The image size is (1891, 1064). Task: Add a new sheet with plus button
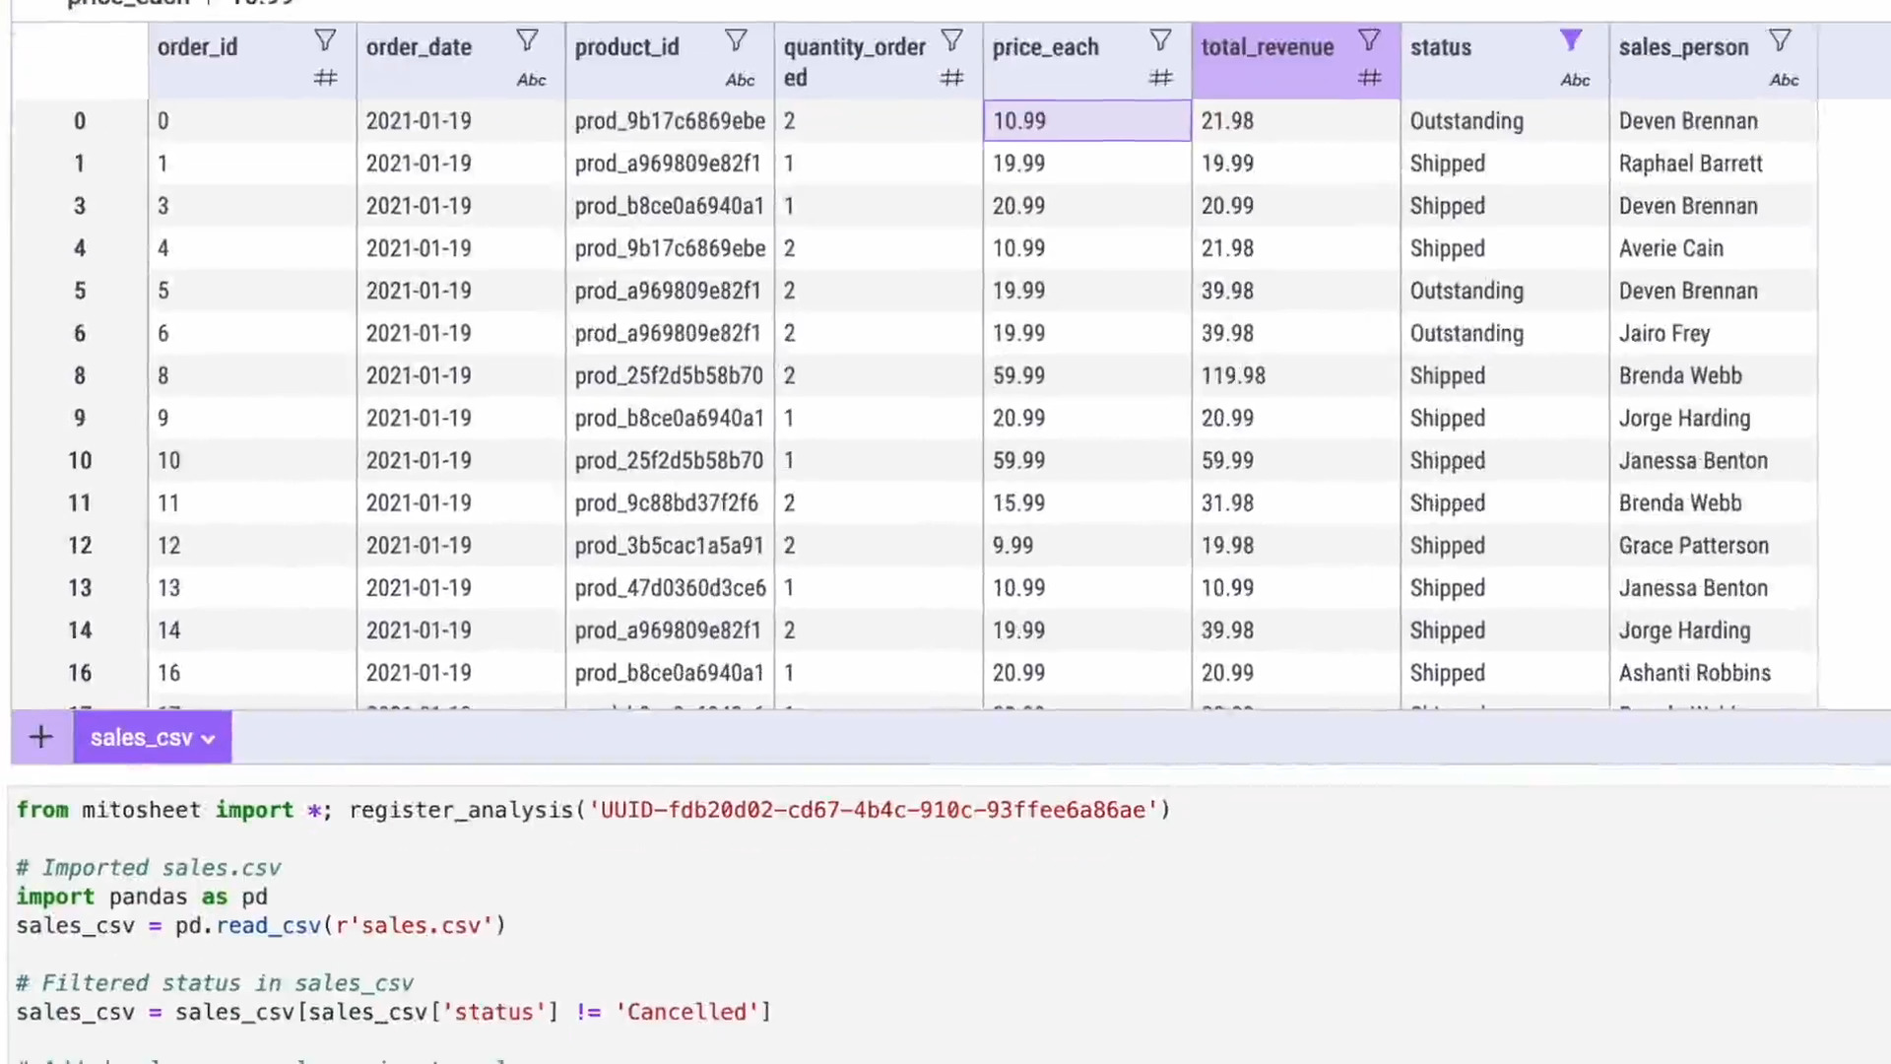point(40,737)
